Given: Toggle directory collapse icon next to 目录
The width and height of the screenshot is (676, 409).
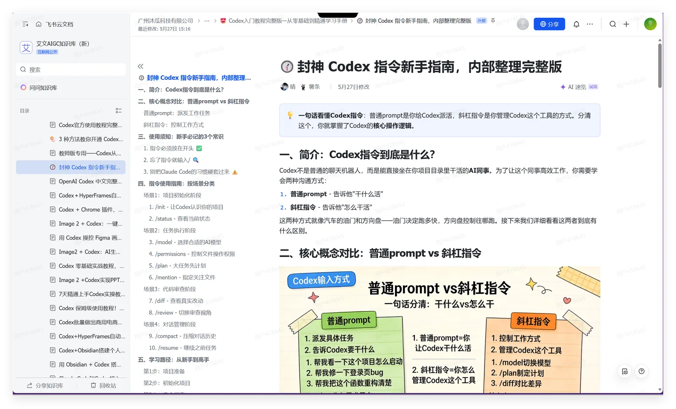Looking at the screenshot, I should pyautogui.click(x=119, y=111).
